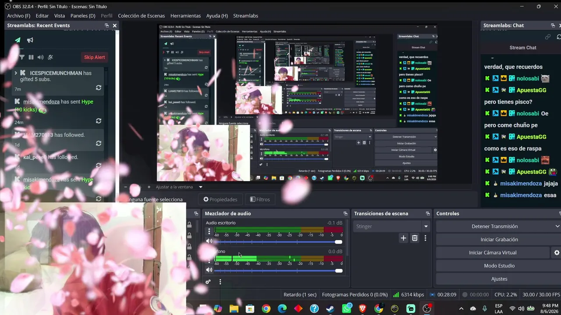Viewport: 561px width, 315px height.
Task: Open transition properties three-dot menu
Action: click(x=425, y=238)
